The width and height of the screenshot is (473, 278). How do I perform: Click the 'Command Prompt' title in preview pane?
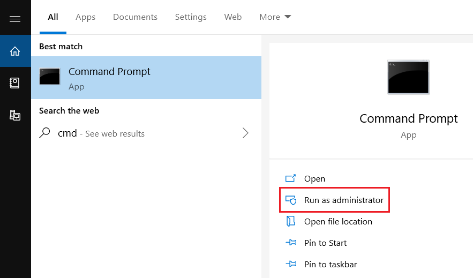pos(408,118)
